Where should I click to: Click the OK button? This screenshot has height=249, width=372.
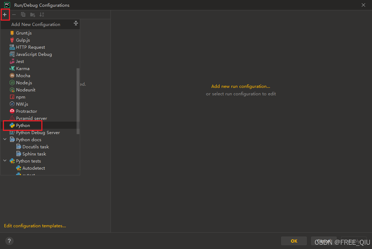point(294,241)
